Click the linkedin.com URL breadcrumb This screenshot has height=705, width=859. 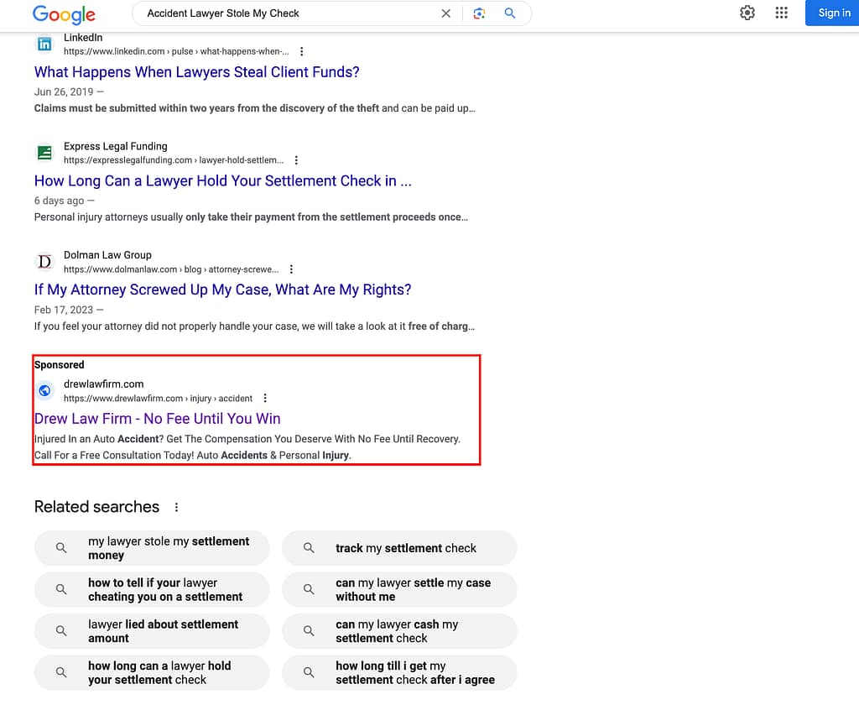coord(176,51)
